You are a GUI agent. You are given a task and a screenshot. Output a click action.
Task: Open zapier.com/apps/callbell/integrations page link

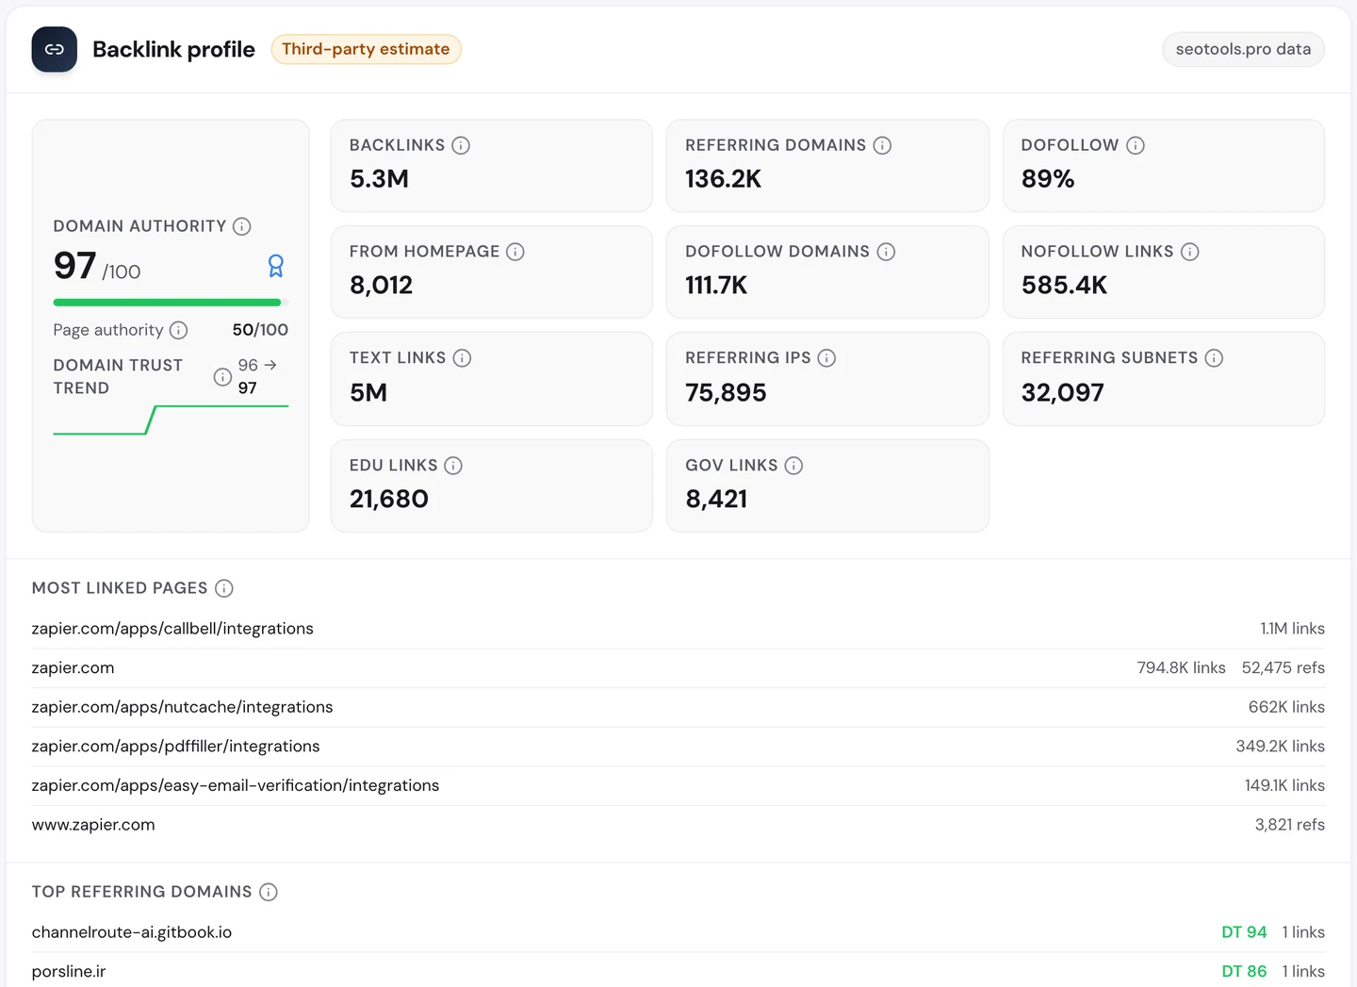[172, 629]
